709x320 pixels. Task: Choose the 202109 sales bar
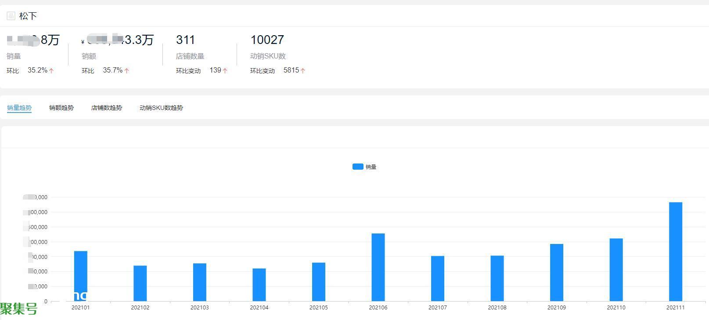pos(557,273)
